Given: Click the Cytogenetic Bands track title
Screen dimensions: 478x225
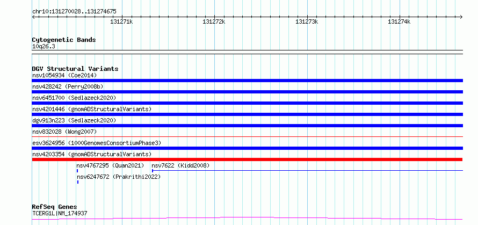Looking at the screenshot, I should point(64,40).
